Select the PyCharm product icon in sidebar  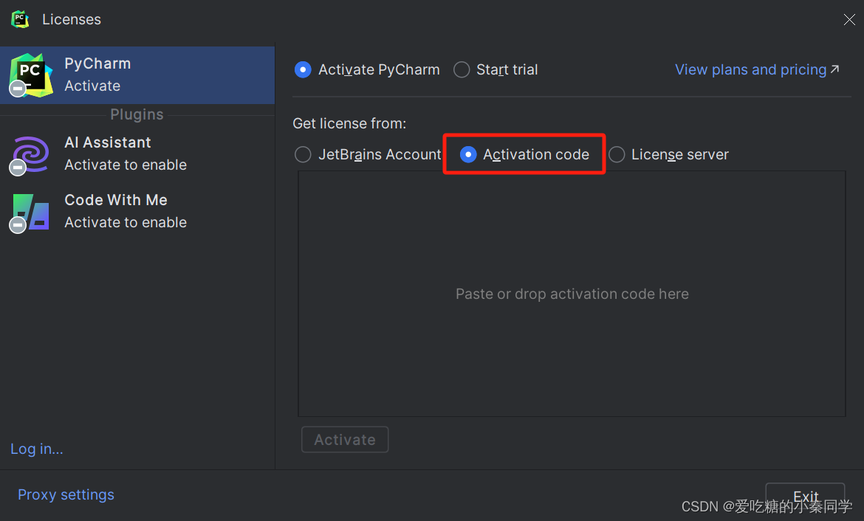pyautogui.click(x=31, y=75)
